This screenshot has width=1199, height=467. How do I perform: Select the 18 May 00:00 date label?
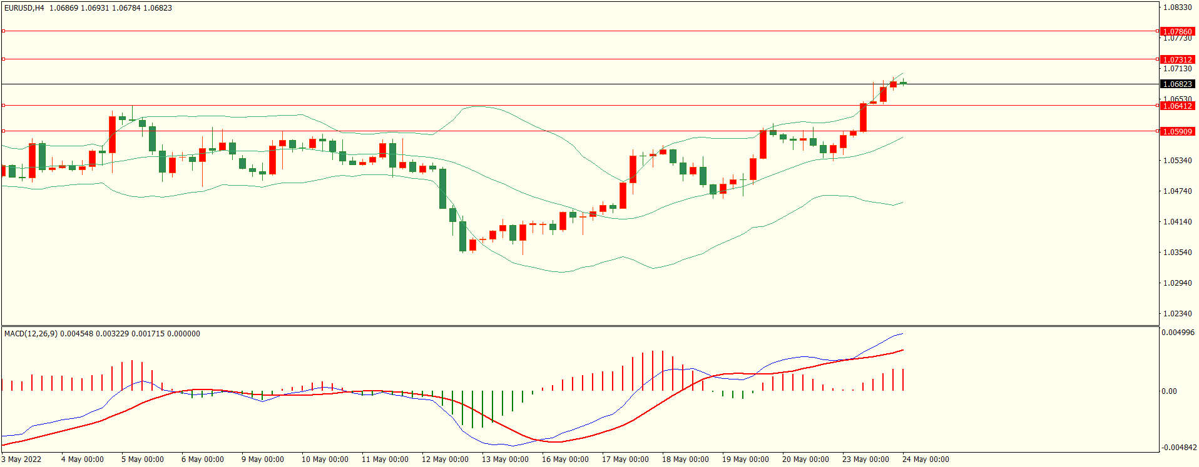pyautogui.click(x=685, y=459)
